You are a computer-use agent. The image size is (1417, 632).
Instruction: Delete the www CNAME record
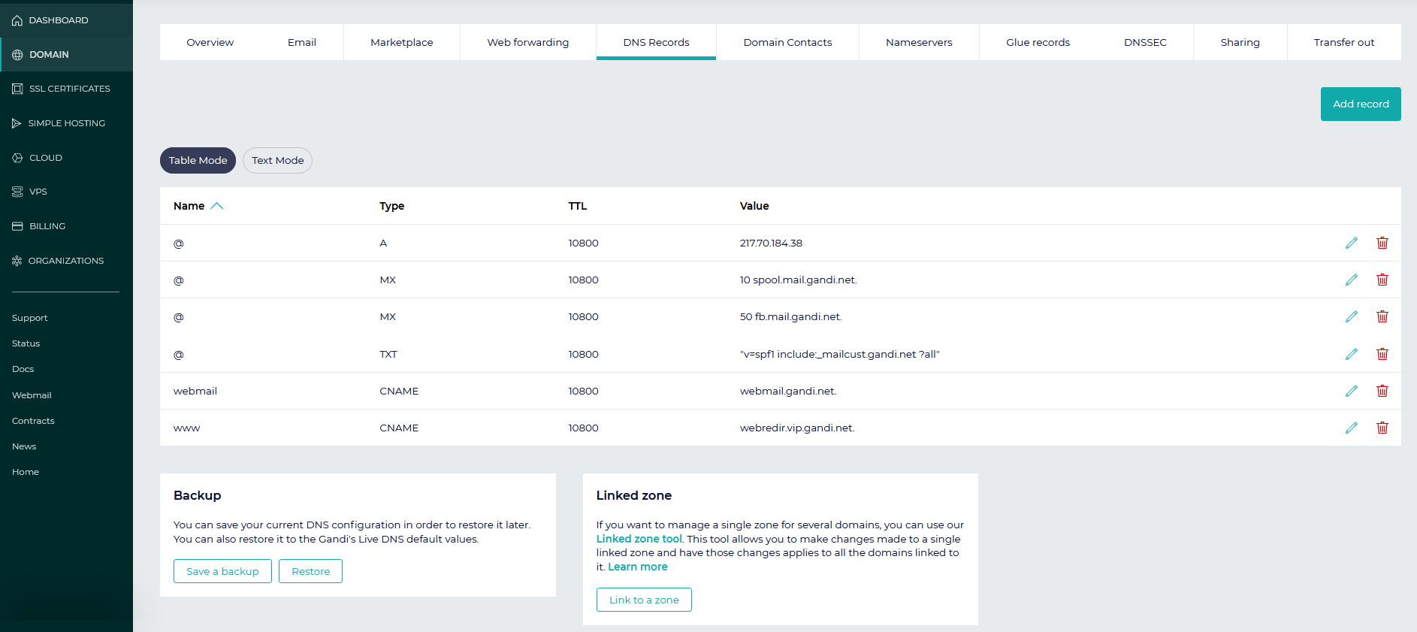[x=1382, y=428]
